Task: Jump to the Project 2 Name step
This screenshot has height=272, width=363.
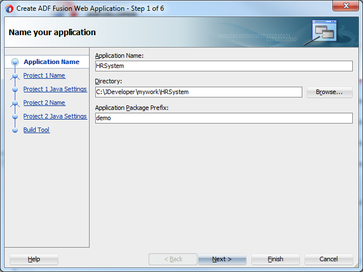Action: tap(44, 103)
